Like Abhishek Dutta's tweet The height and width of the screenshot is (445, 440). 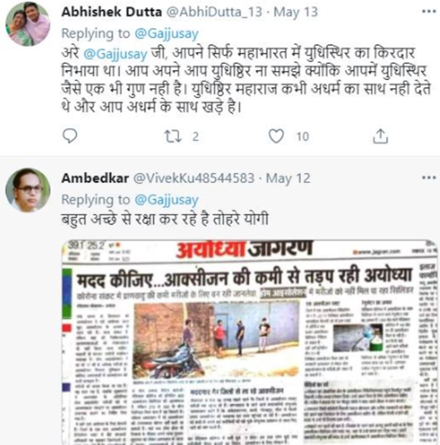(276, 136)
